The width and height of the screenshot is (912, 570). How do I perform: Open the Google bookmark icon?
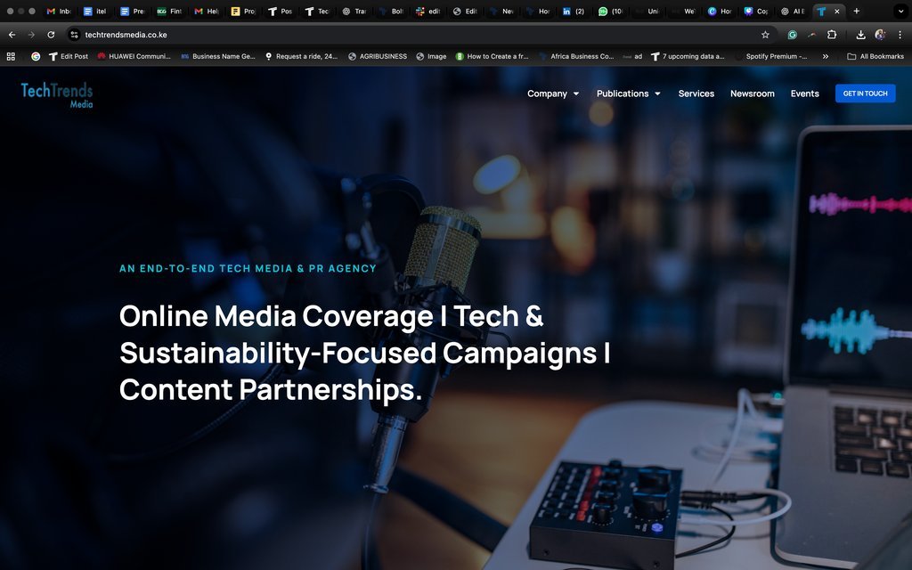click(x=36, y=56)
